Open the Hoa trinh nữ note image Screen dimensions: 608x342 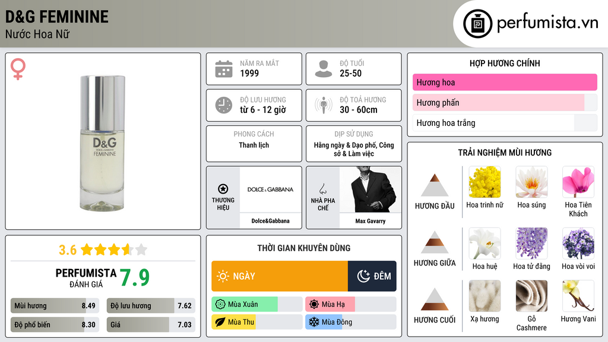click(x=484, y=182)
